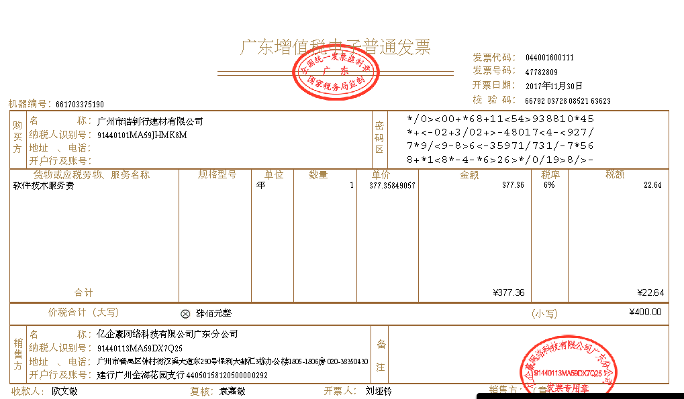Select the password line starting with */0><00+
This screenshot has height=399, width=684.
coord(500,119)
